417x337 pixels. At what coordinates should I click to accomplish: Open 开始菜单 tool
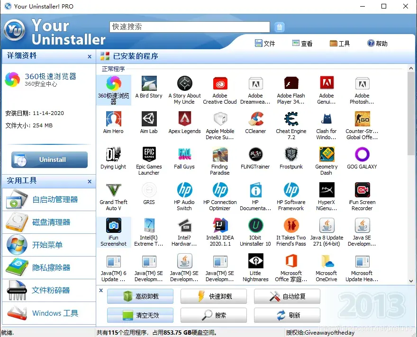49,245
